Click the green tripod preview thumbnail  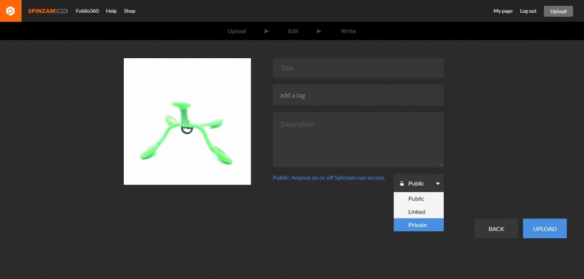187,121
